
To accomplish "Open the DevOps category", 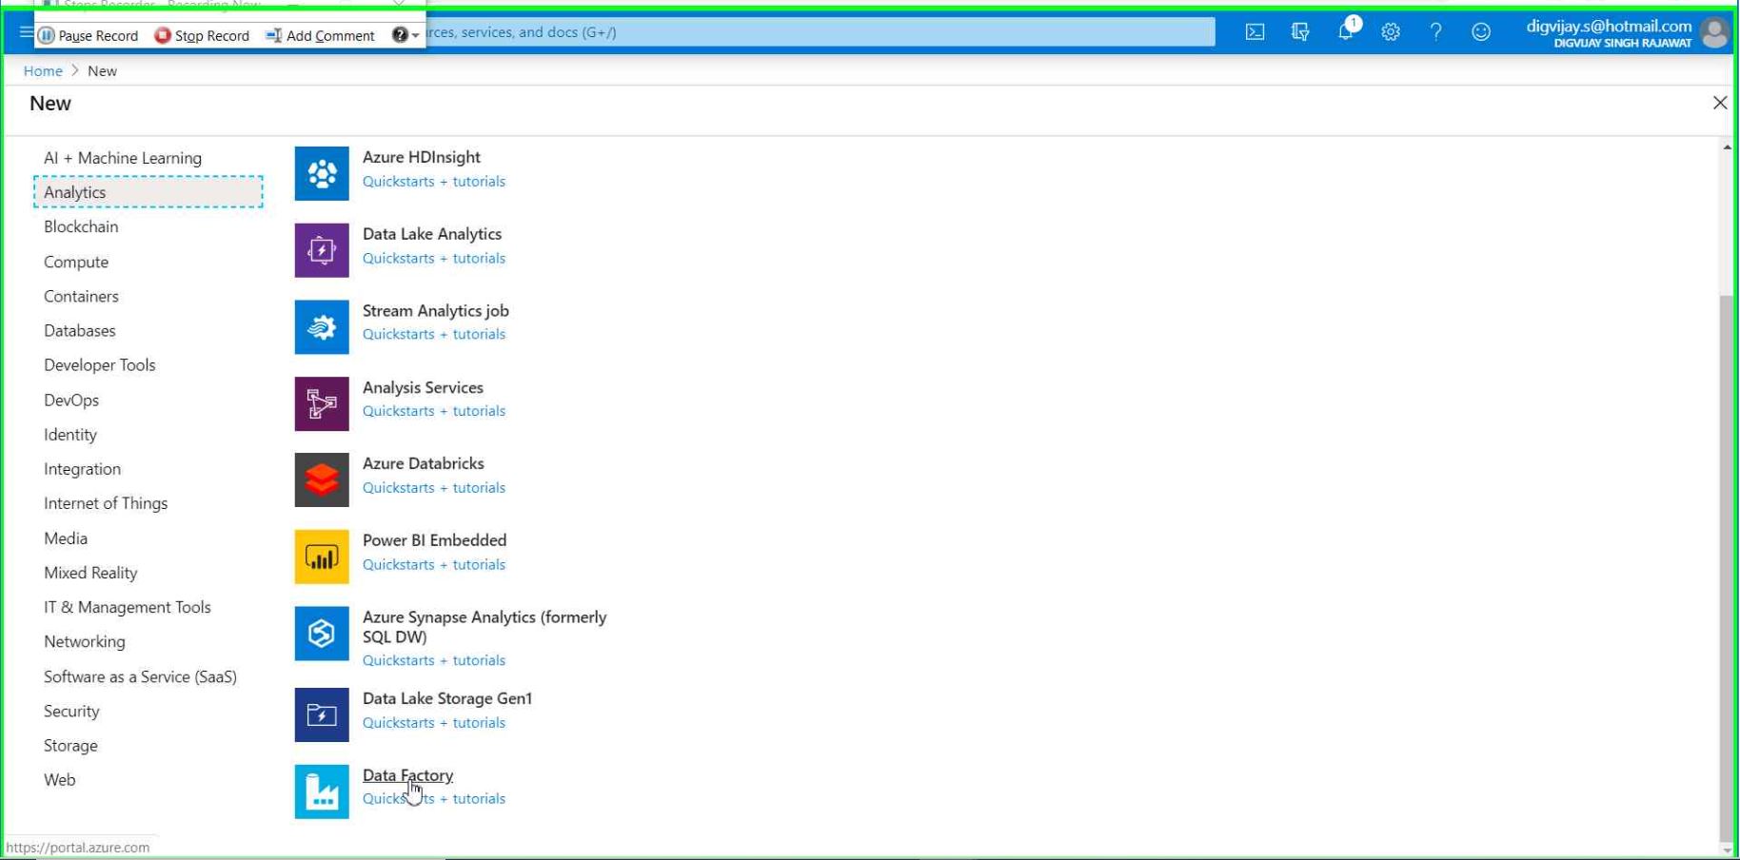I will [x=71, y=401].
